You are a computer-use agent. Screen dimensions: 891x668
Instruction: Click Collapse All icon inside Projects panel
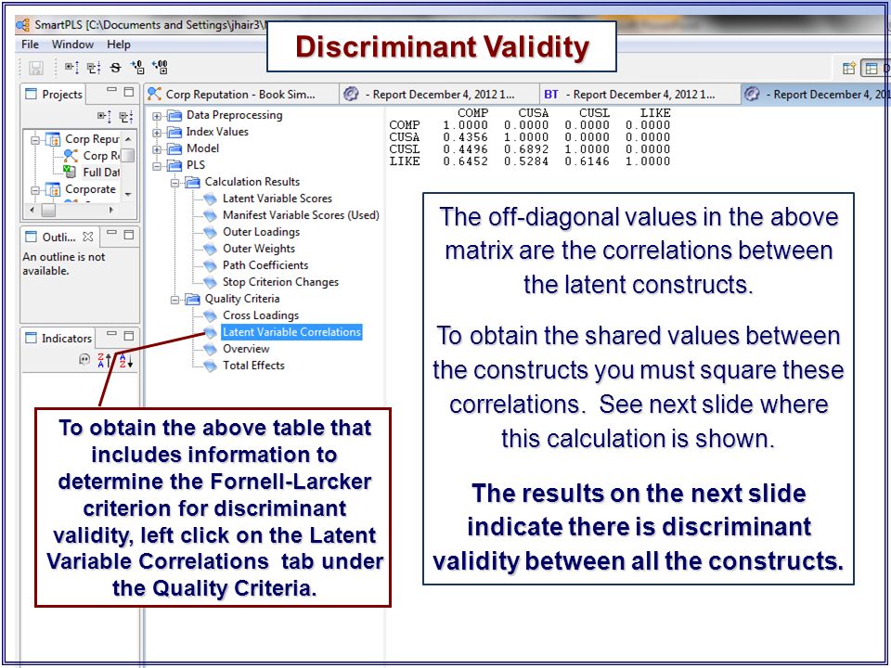tap(126, 117)
